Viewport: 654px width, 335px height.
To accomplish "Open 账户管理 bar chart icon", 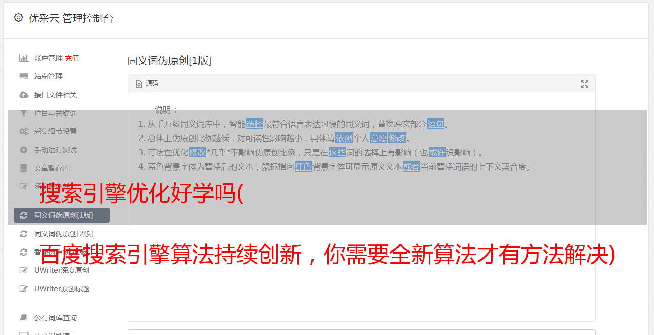I will [x=23, y=58].
